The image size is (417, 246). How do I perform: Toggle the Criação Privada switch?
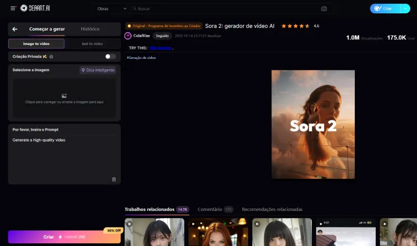pyautogui.click(x=111, y=57)
